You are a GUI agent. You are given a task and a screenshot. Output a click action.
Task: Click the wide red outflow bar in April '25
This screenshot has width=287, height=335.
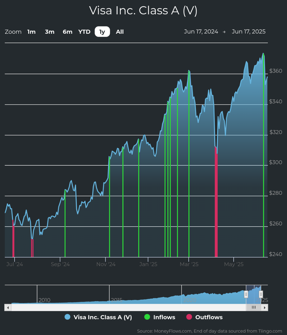tap(216, 202)
